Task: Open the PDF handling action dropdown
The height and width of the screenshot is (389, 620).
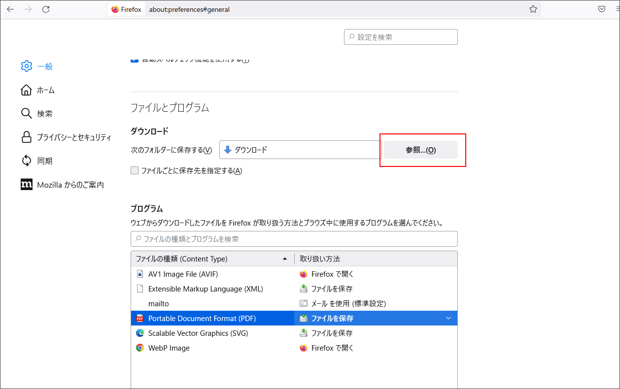Action: click(448, 318)
